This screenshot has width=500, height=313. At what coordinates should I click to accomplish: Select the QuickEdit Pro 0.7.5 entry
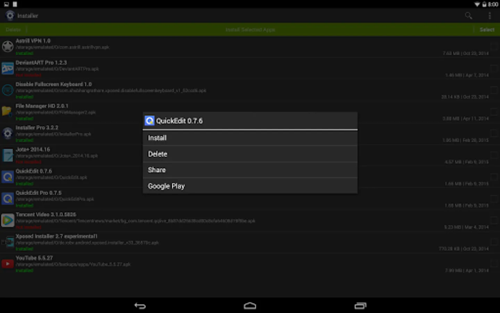[x=250, y=199]
